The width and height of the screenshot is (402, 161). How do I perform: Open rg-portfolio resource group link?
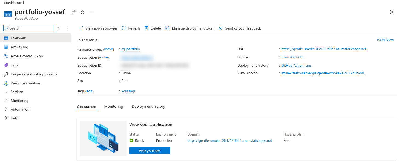131,49
